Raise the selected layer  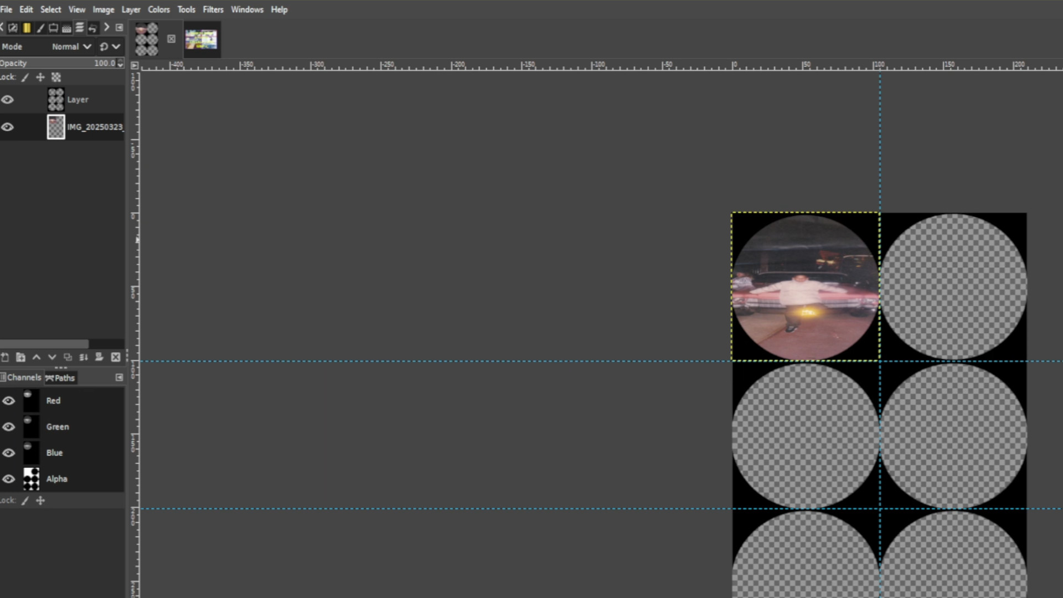tap(37, 357)
